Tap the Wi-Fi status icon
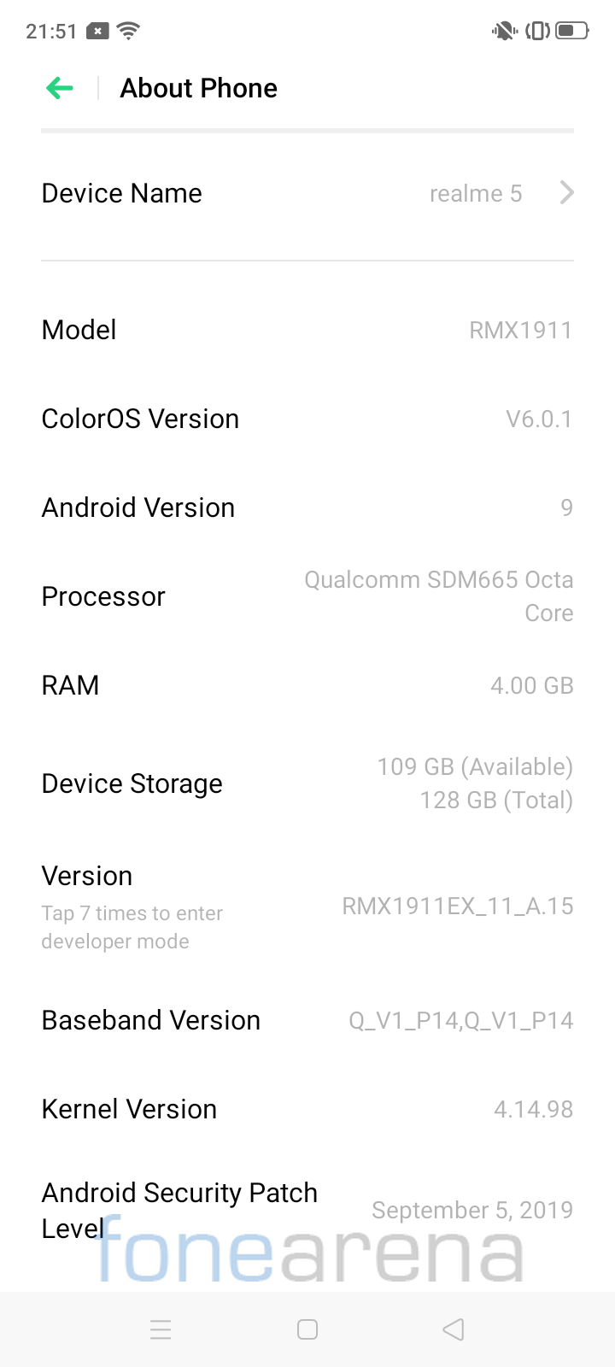This screenshot has height=1367, width=615. click(x=128, y=32)
